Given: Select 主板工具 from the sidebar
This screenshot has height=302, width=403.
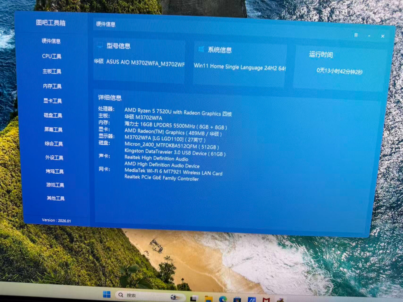Looking at the screenshot, I should 52,71.
